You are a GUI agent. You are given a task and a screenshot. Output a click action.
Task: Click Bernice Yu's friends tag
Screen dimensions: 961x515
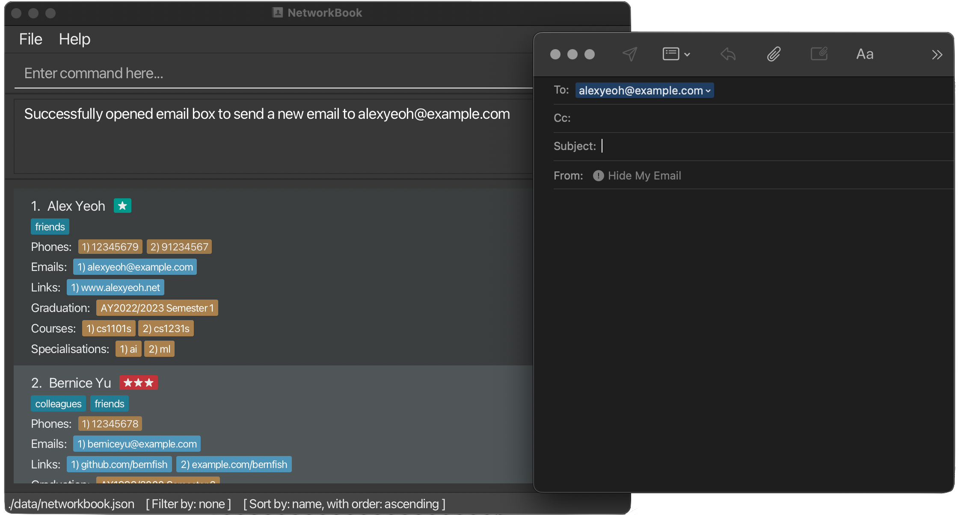point(110,403)
